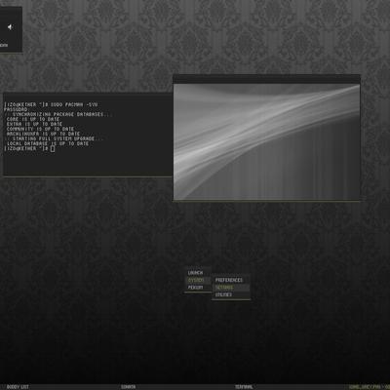Click the label text below the speaker icon
The image size is (390, 390).
(x=4, y=45)
